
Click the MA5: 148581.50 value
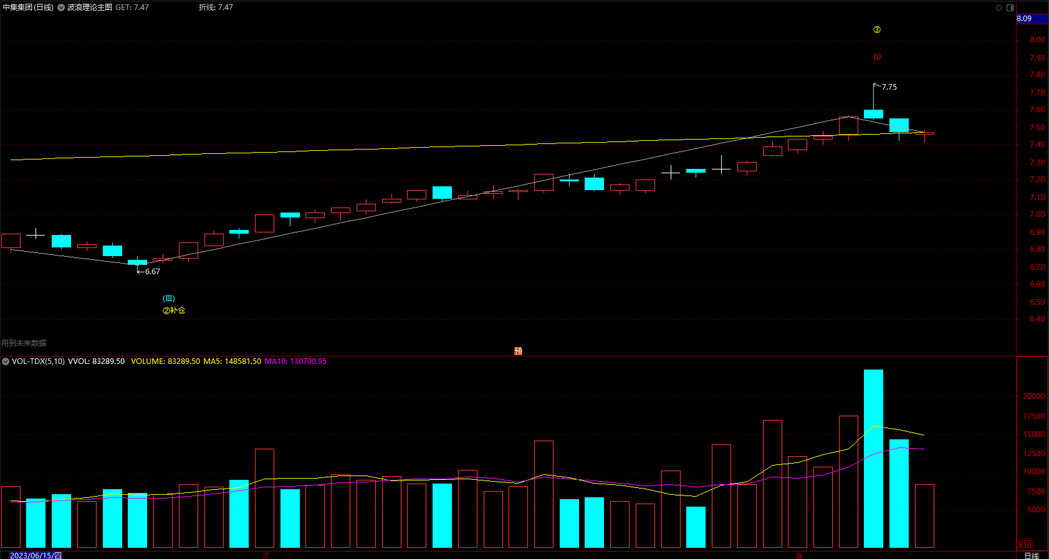[x=232, y=361]
